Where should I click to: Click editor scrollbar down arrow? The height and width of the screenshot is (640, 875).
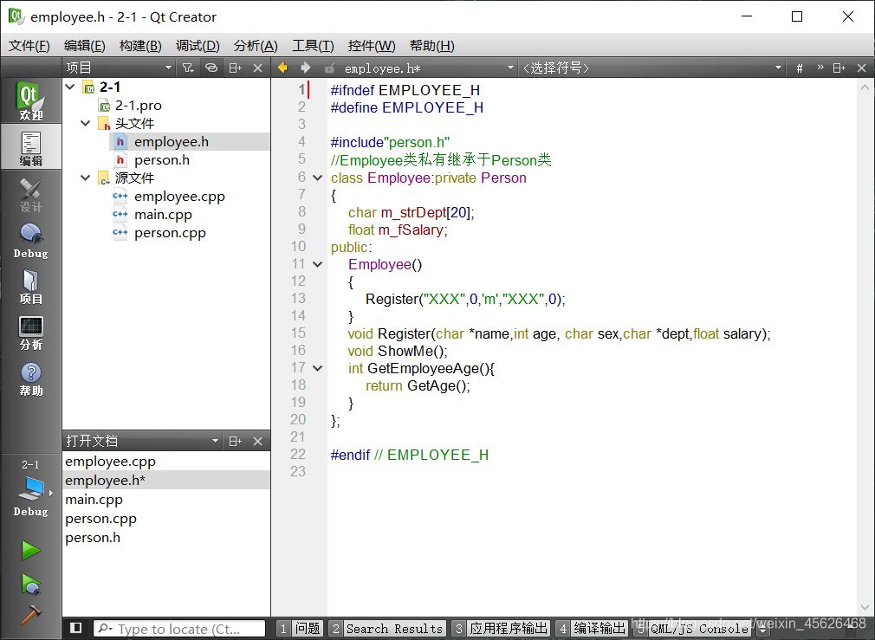point(865,607)
